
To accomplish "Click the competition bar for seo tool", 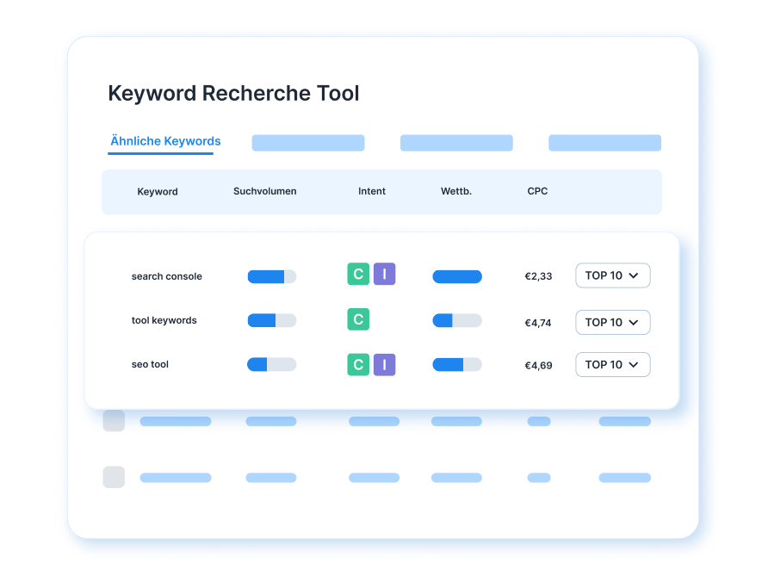I will (x=457, y=364).
